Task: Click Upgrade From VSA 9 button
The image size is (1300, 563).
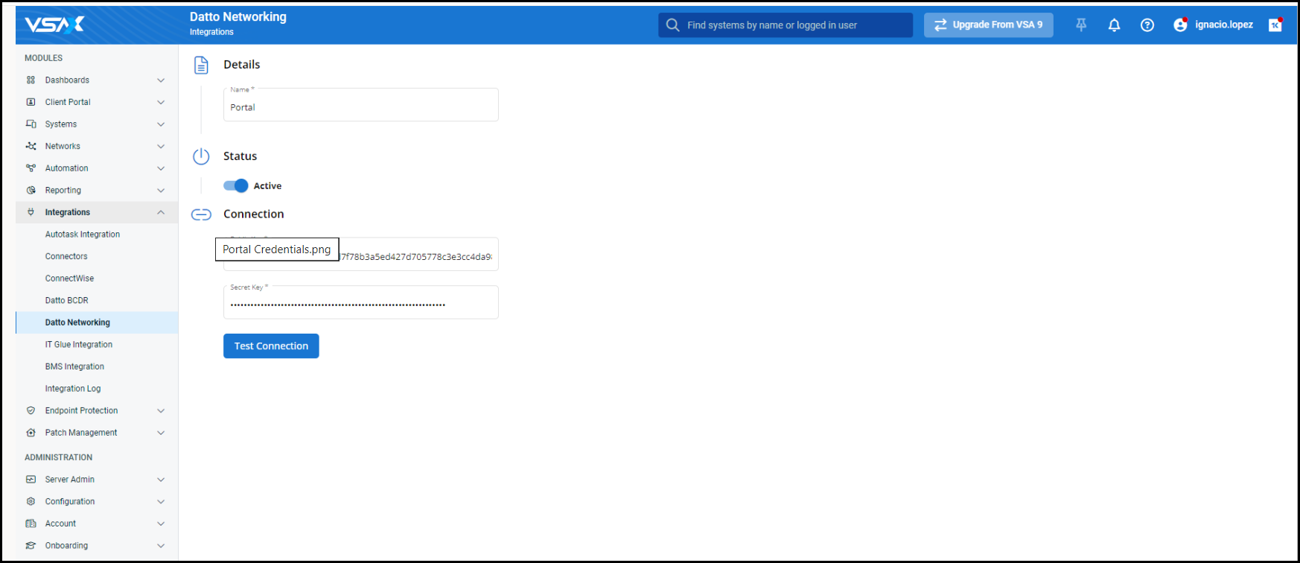Action: pyautogui.click(x=988, y=25)
